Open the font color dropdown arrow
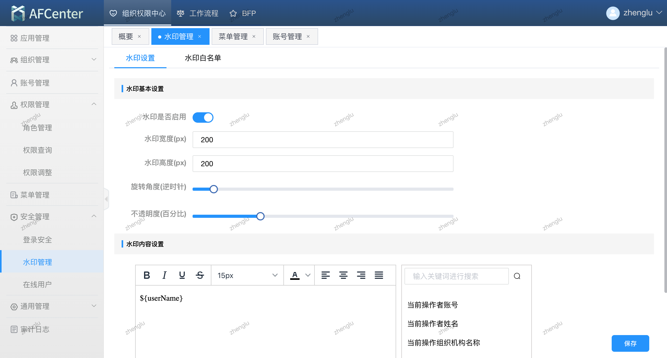The height and width of the screenshot is (358, 667). (x=308, y=275)
